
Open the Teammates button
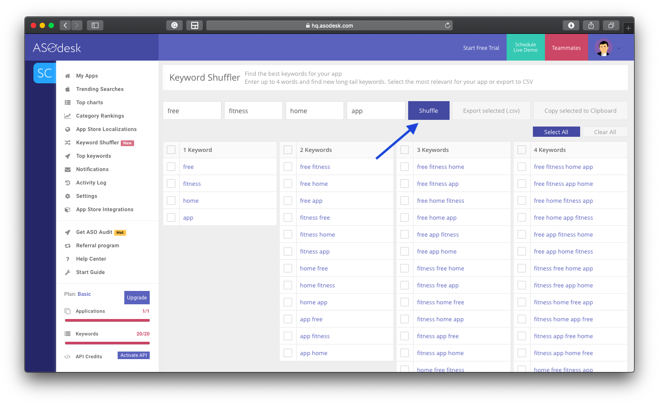pos(566,47)
